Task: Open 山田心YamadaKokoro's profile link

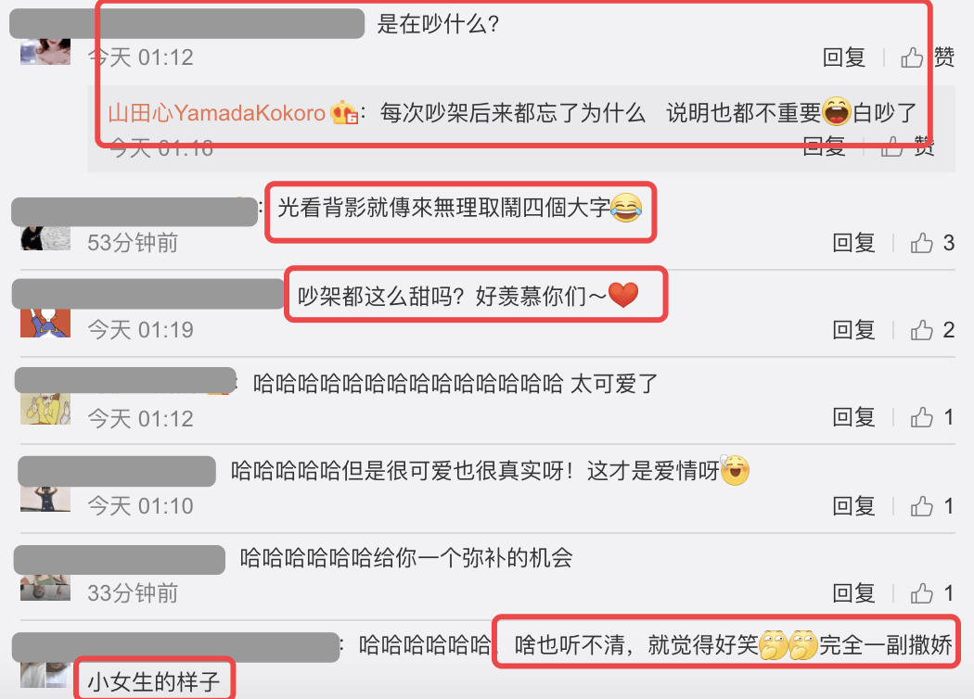Action: pos(217,113)
